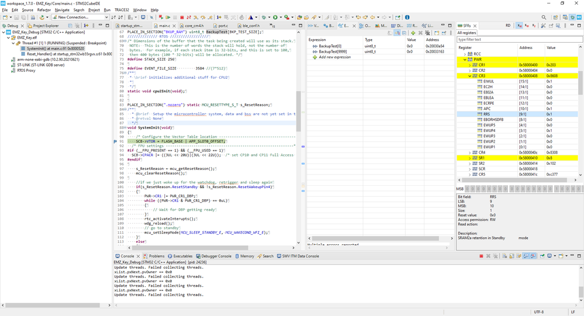The height and width of the screenshot is (316, 584).
Task: Expand the SR1 register node
Action: (469, 158)
